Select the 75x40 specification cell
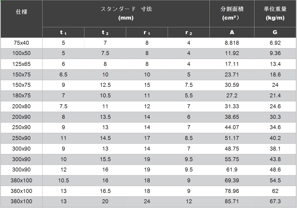This screenshot has width=297, height=208. (x=21, y=43)
